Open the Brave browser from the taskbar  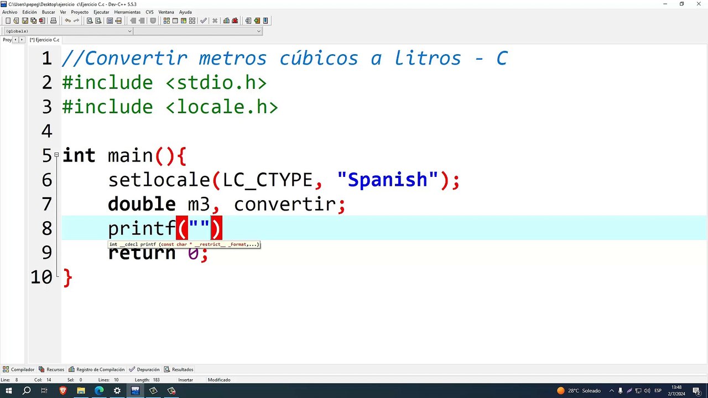63,391
